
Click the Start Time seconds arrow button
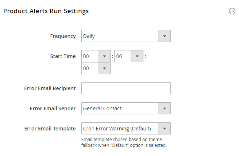[x=104, y=68]
